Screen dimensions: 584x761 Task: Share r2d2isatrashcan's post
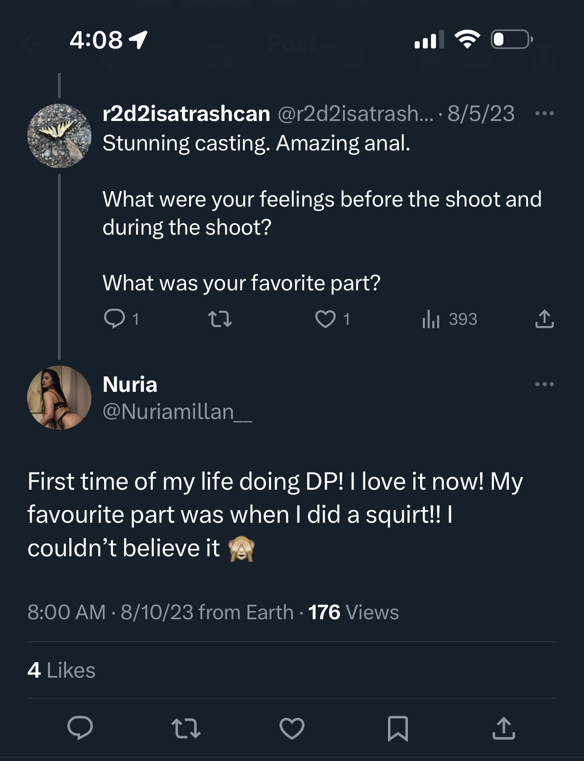pyautogui.click(x=544, y=318)
